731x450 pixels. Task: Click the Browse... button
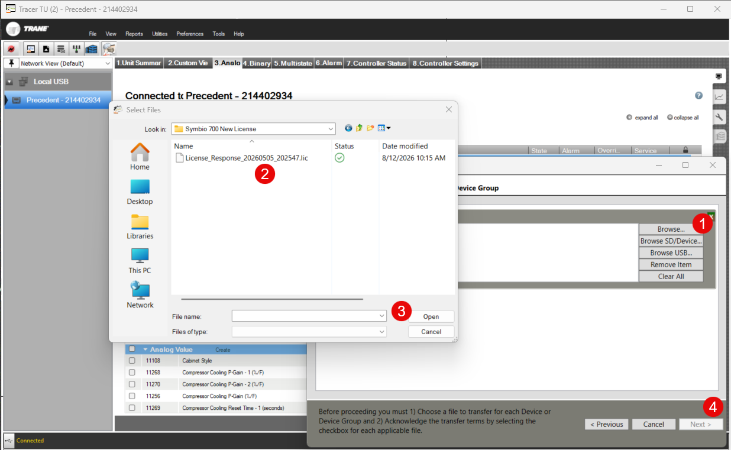pos(671,229)
